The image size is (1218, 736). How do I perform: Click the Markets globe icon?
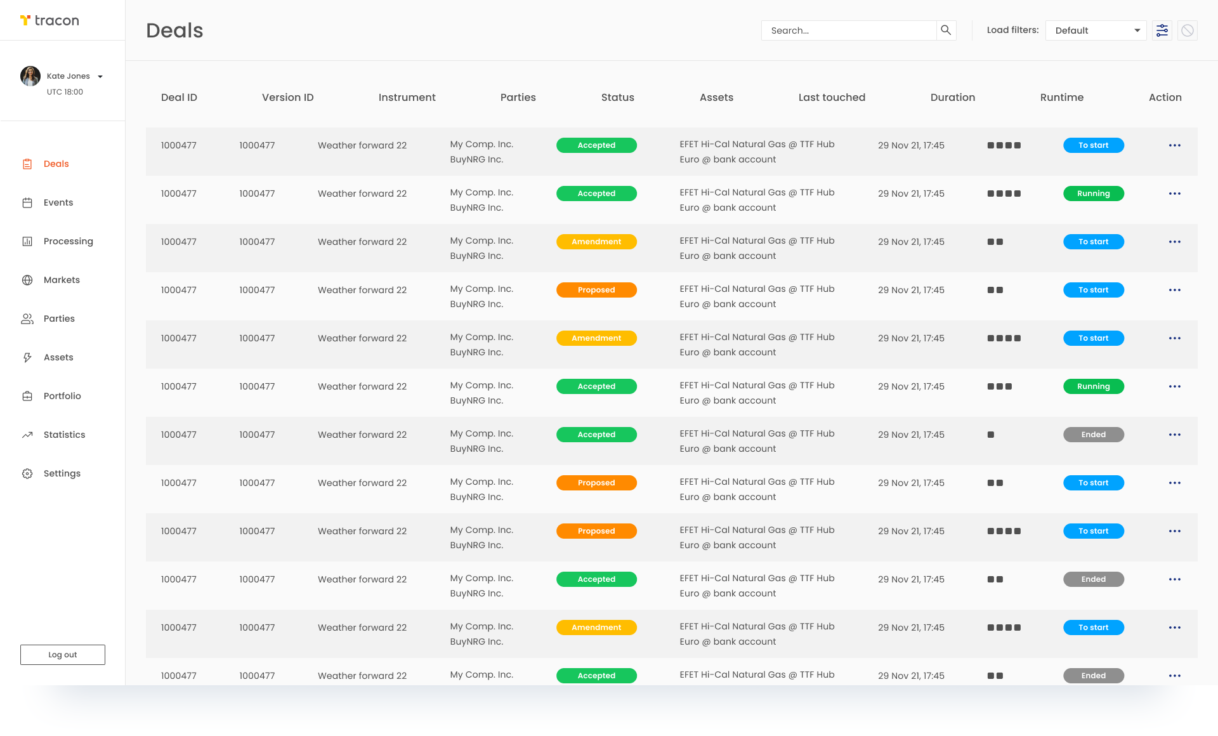click(27, 280)
